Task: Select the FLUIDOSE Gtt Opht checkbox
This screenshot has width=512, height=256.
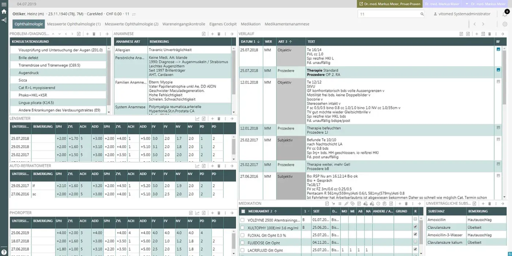Action: point(242,243)
